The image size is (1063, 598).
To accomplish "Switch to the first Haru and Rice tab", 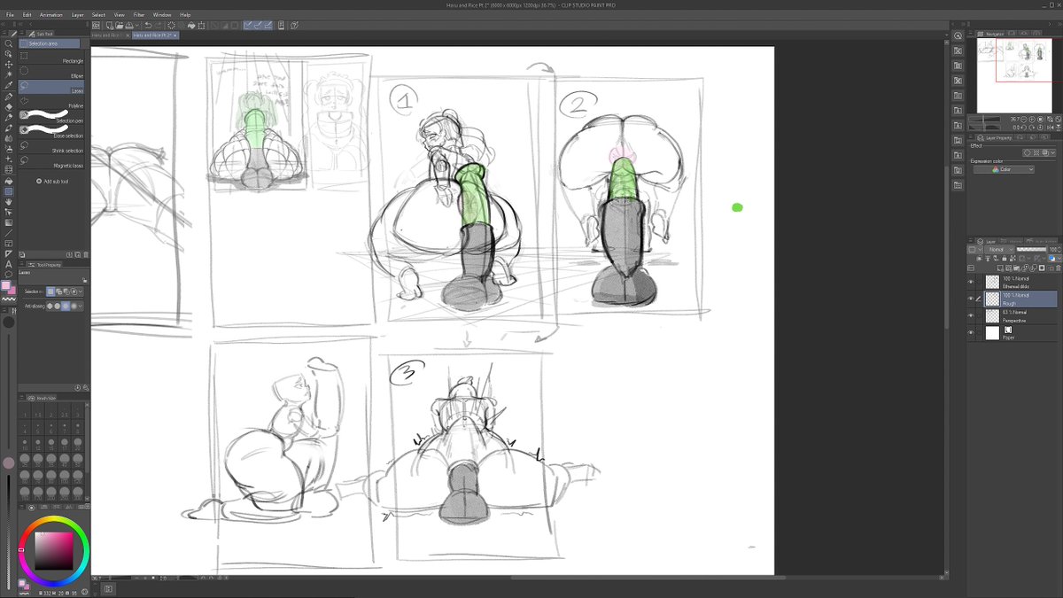I will [x=110, y=35].
